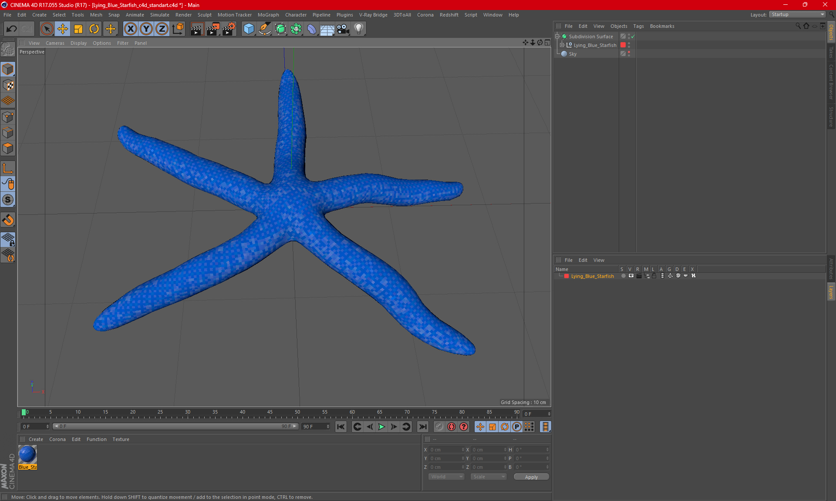The image size is (836, 501).
Task: Select Polygons mode in left toolbar
Action: [8, 148]
